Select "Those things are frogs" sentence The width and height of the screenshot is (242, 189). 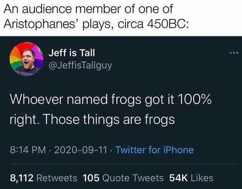(x=109, y=119)
